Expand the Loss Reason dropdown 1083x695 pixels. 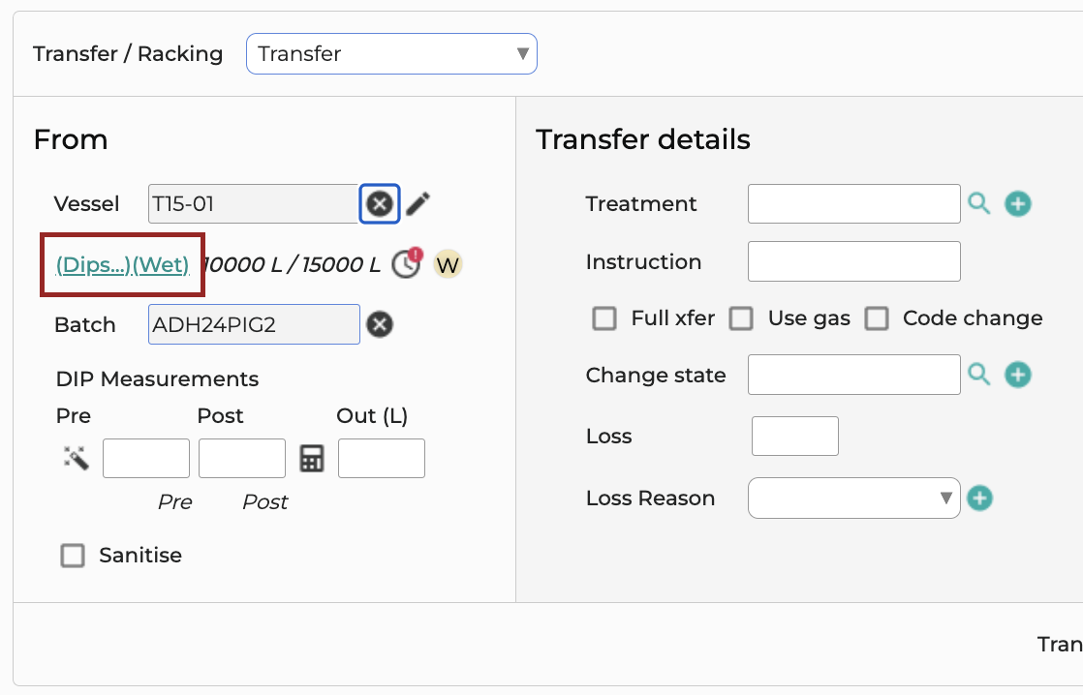[x=853, y=498]
